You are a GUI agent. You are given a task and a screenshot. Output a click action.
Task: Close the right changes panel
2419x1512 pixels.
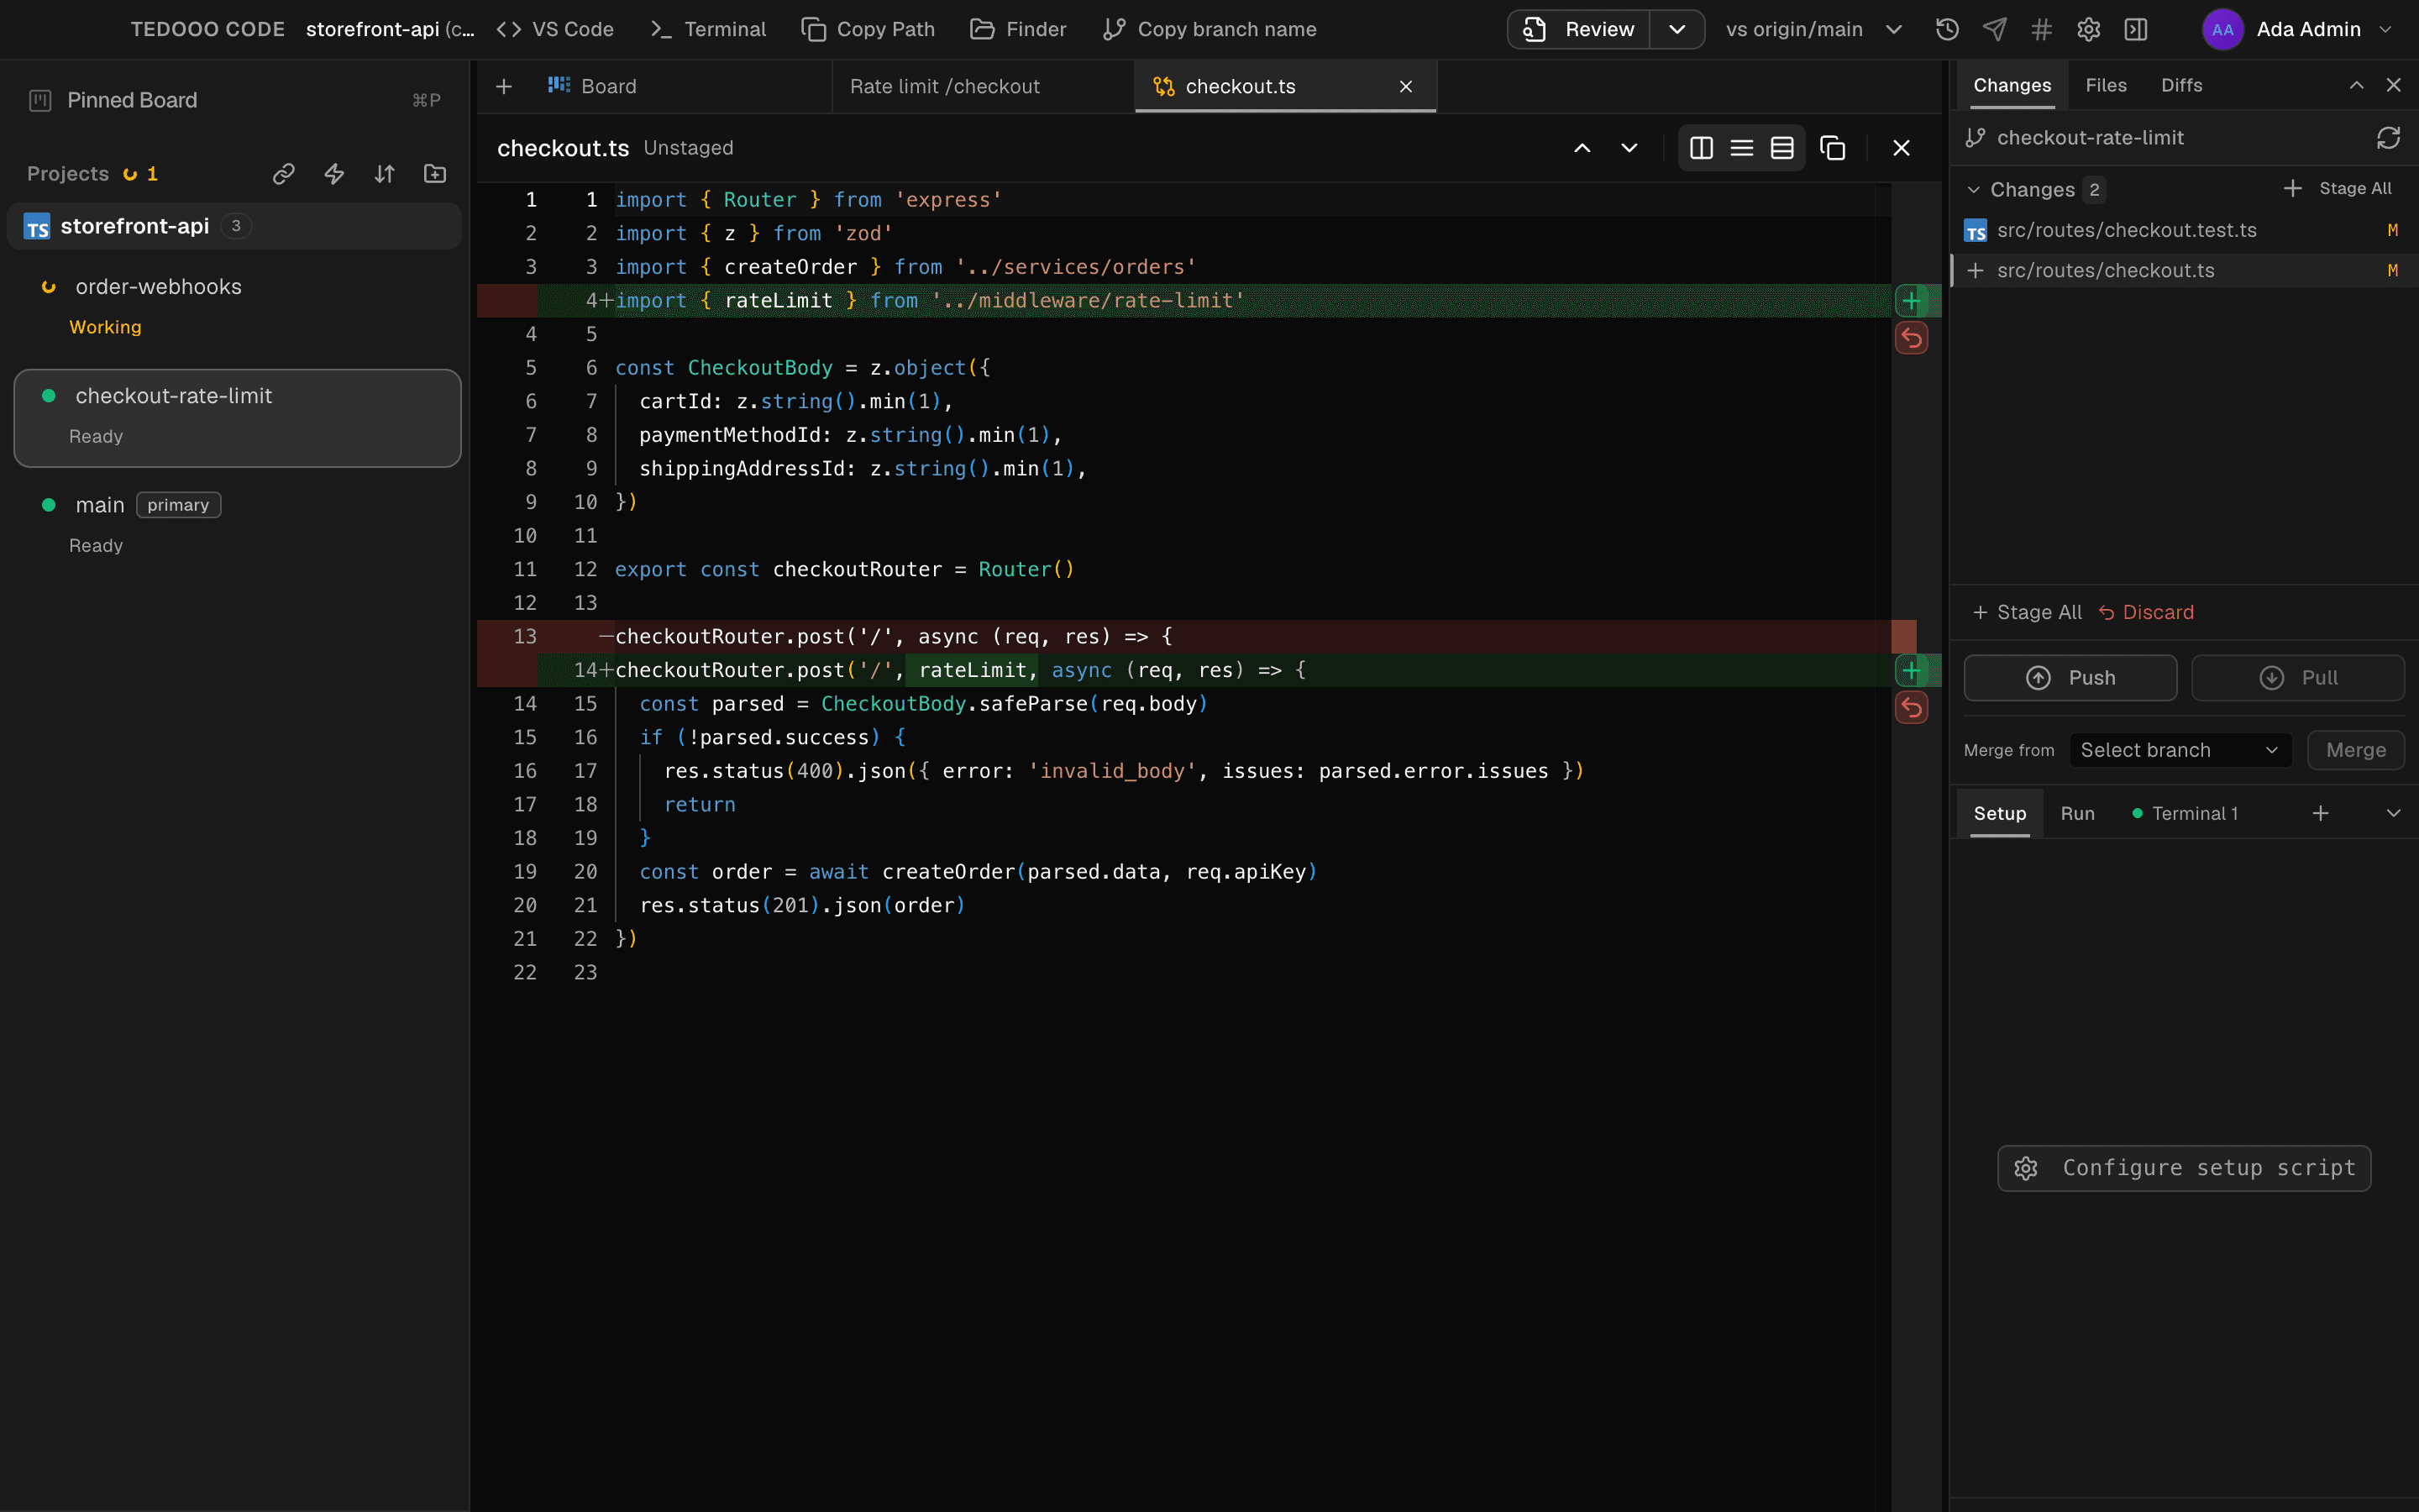2393,86
